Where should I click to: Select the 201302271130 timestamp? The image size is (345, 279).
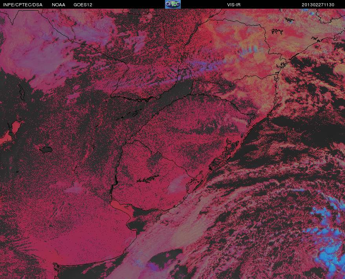click(318, 5)
